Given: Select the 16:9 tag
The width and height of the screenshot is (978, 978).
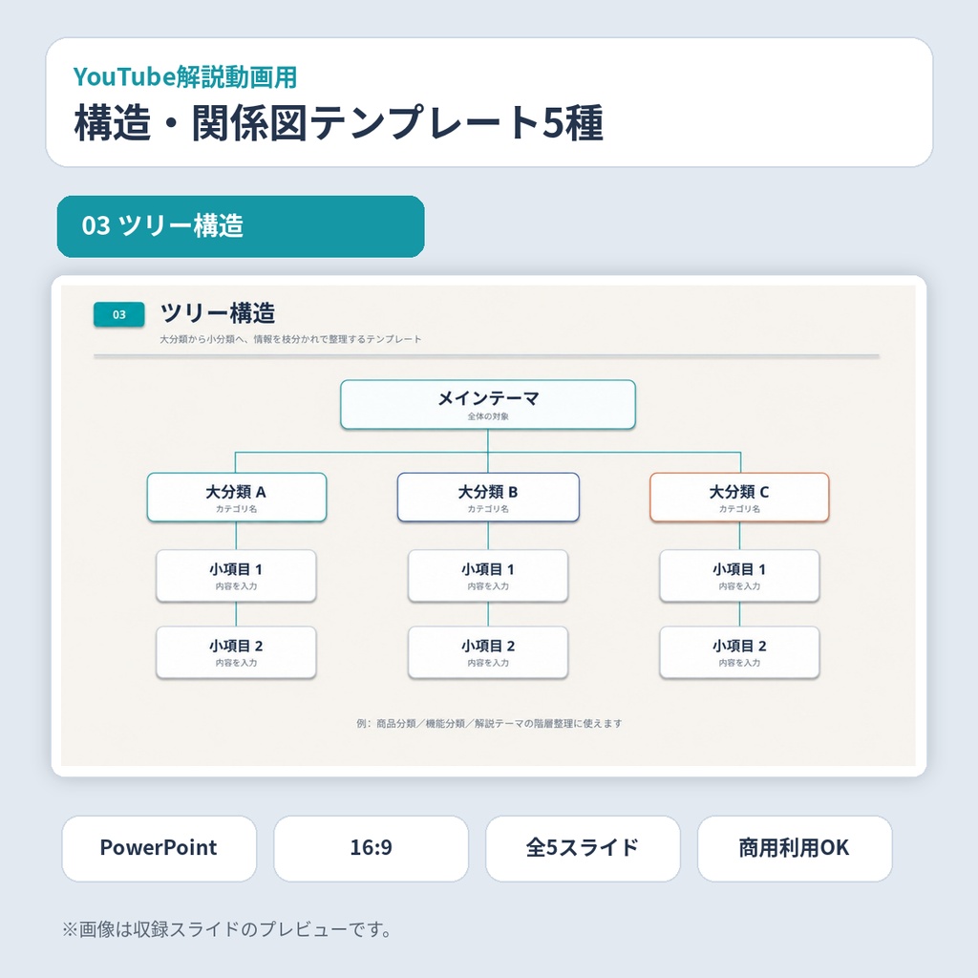Looking at the screenshot, I should point(372,848).
